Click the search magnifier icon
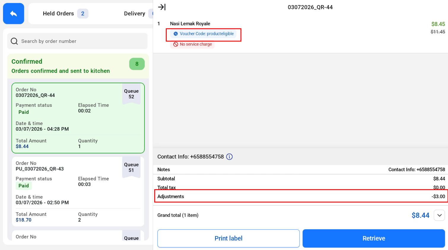Viewport: 448px width, 250px height. [x=14, y=41]
